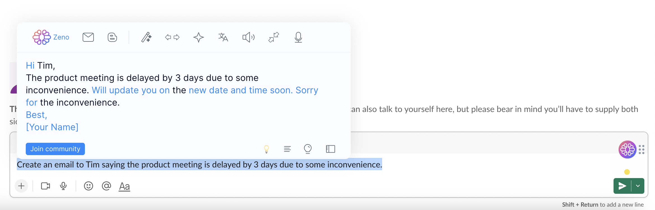
Task: Click the magic wand rewrite tool
Action: click(x=146, y=37)
